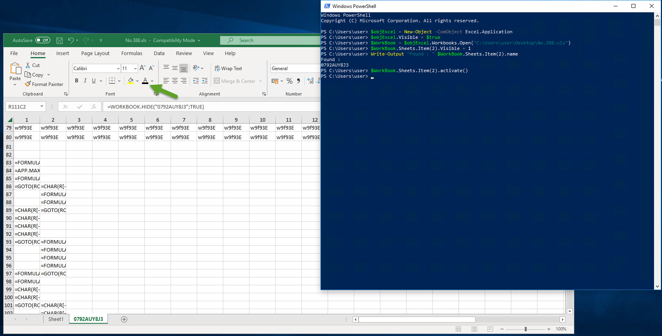Toggle Italic formatting
Viewport: 662px width, 336px height.
coord(85,80)
